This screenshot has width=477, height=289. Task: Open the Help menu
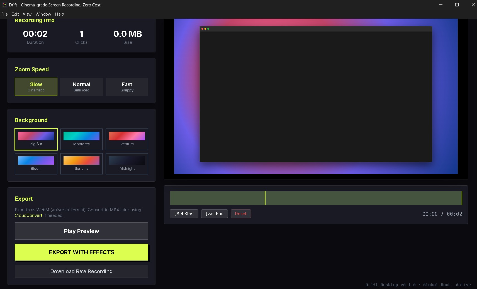(59, 14)
